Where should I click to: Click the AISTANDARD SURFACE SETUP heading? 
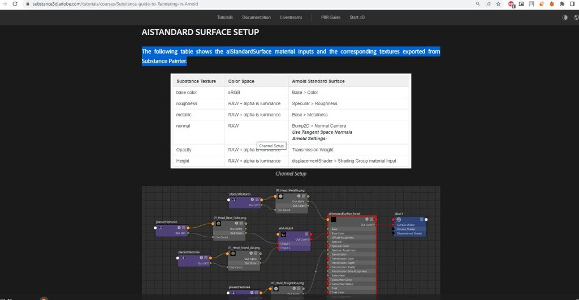[x=200, y=32]
